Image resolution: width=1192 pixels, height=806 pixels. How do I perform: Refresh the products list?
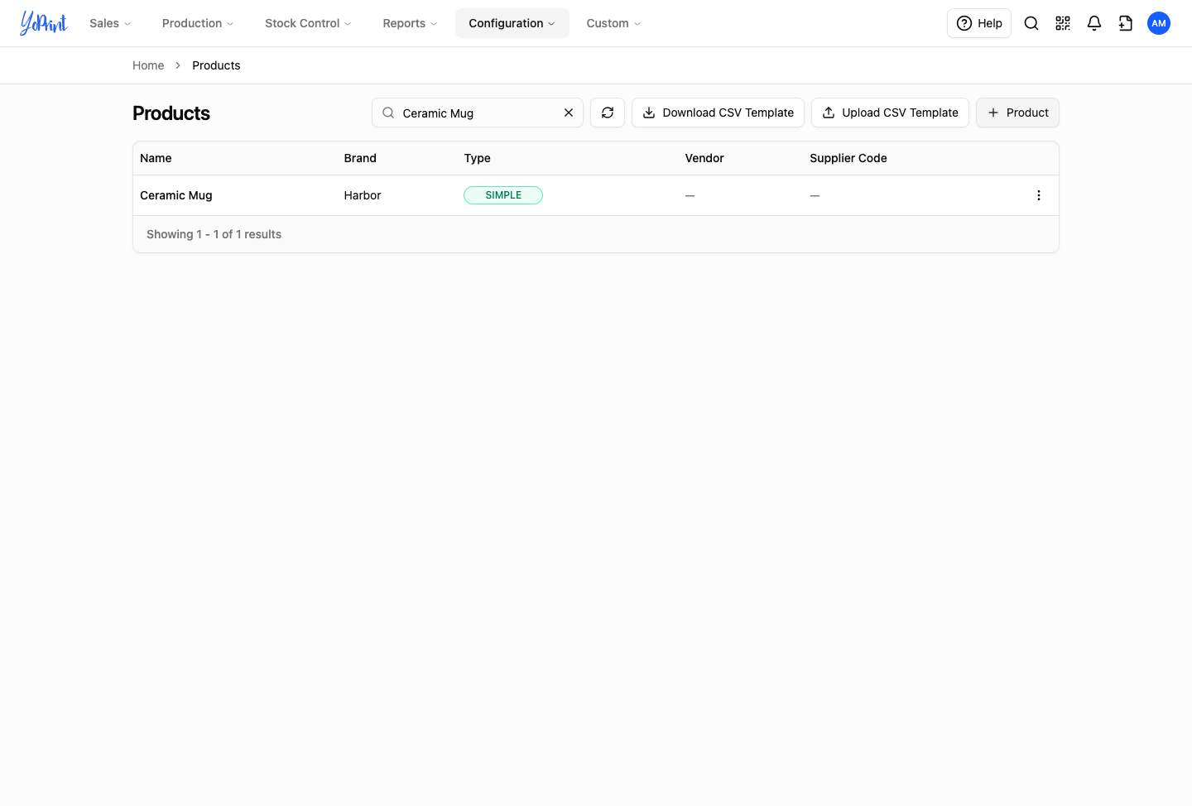tap(608, 113)
